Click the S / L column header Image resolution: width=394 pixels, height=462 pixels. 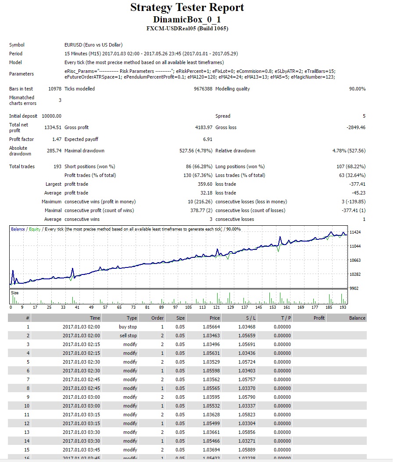pos(239,318)
